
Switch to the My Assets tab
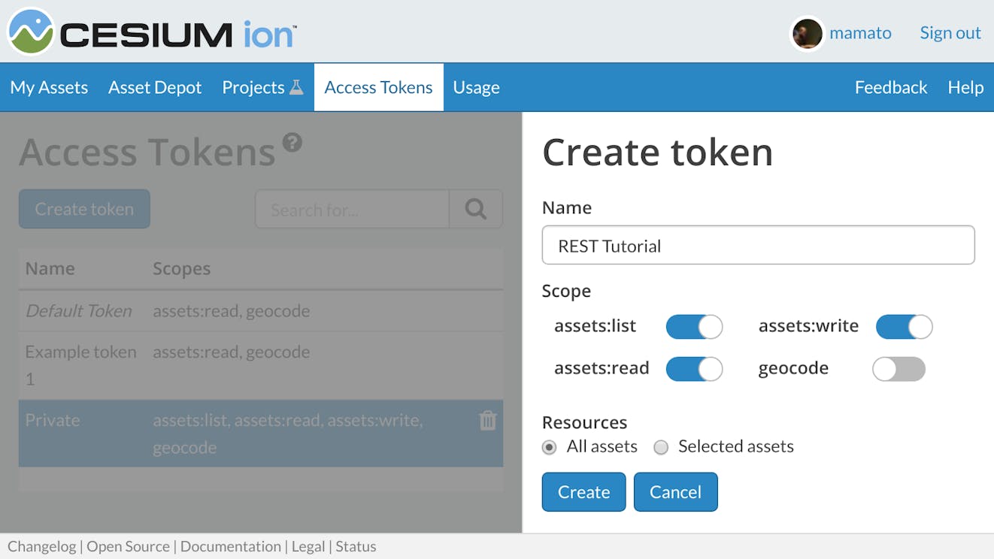[48, 86]
